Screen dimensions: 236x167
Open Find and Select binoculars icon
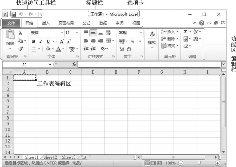click(196, 39)
